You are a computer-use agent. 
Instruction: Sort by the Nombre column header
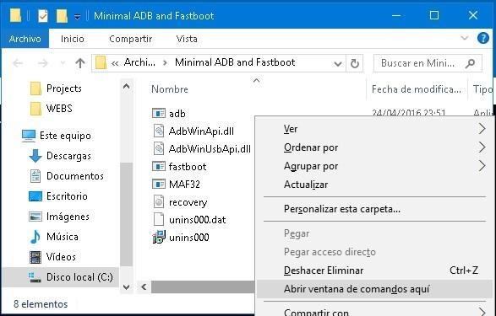pyautogui.click(x=170, y=89)
